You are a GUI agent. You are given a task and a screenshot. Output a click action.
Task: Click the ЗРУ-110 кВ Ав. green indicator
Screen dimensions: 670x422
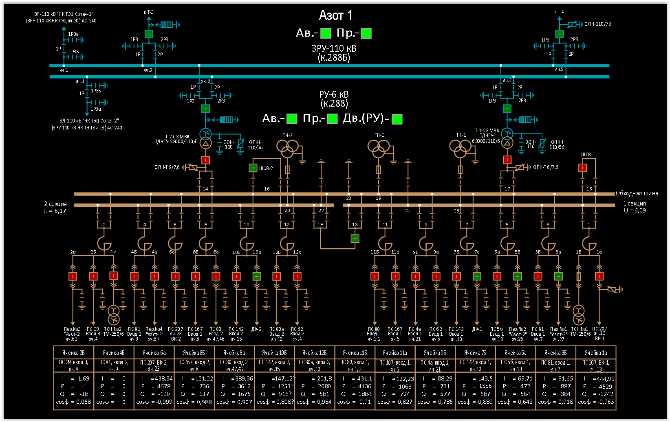(326, 33)
